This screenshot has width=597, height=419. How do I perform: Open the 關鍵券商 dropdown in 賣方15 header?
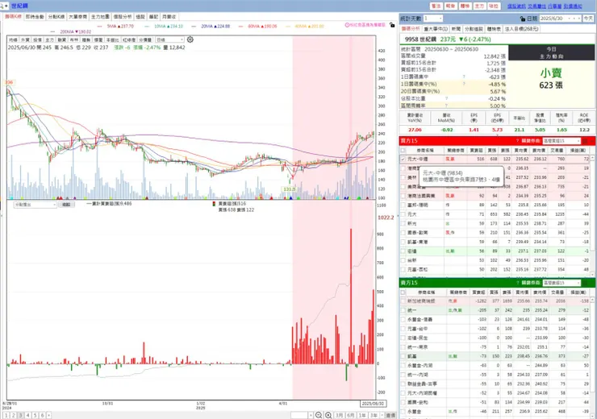pyautogui.click(x=562, y=283)
